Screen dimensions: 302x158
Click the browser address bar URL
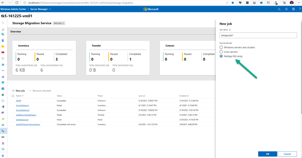(x=80, y=3)
